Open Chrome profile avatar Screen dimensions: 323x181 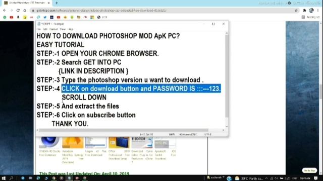click(311, 11)
